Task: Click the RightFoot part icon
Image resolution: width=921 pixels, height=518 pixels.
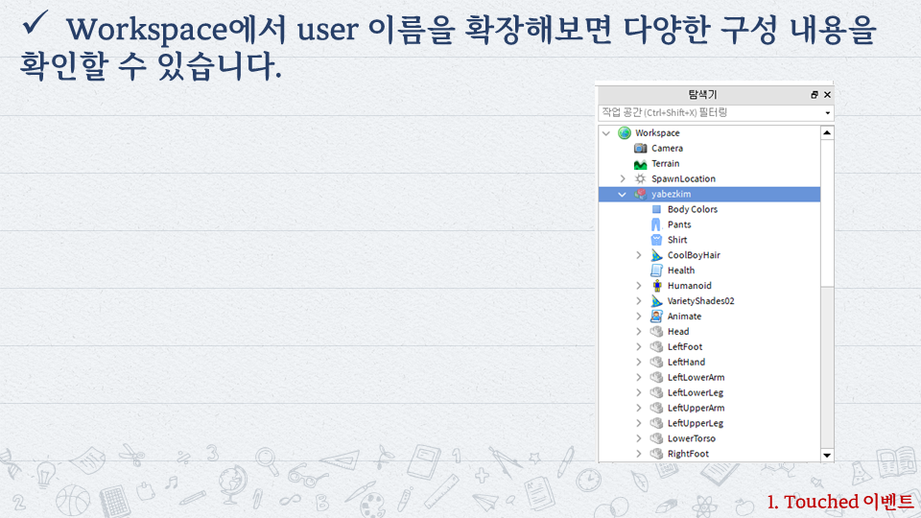Action: coord(656,454)
